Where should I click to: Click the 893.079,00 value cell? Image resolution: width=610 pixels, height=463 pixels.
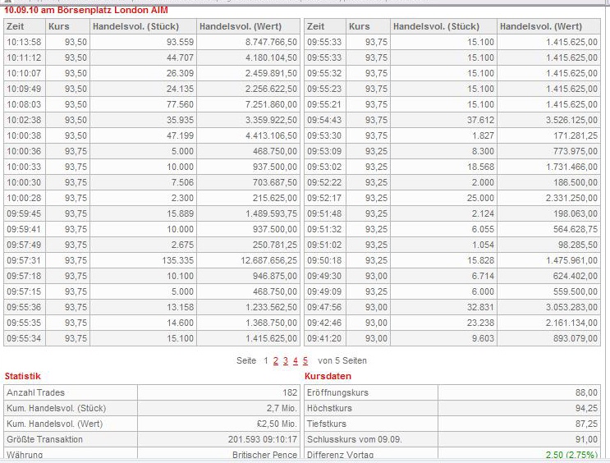[x=548, y=338]
